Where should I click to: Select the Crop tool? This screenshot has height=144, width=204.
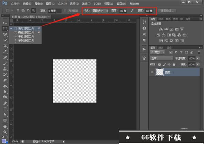click(x=5, y=46)
